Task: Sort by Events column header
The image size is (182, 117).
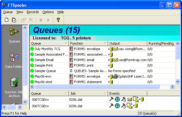Action: 128,93
